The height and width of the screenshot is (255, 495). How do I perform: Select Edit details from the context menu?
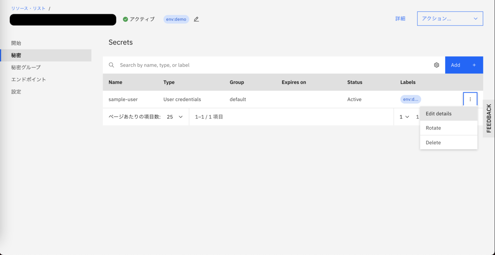click(439, 113)
